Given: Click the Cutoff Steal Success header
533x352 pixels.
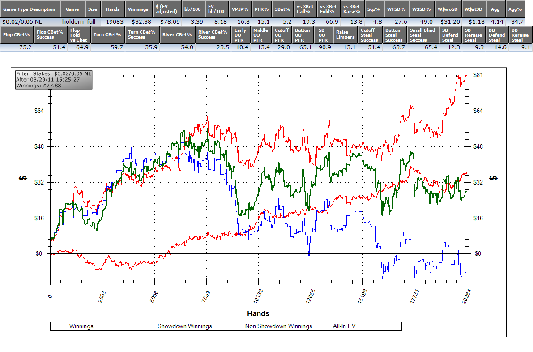Looking at the screenshot, I should tap(370, 34).
